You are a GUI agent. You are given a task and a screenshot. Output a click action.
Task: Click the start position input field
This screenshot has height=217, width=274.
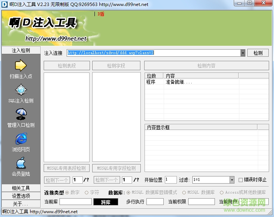[170, 180]
